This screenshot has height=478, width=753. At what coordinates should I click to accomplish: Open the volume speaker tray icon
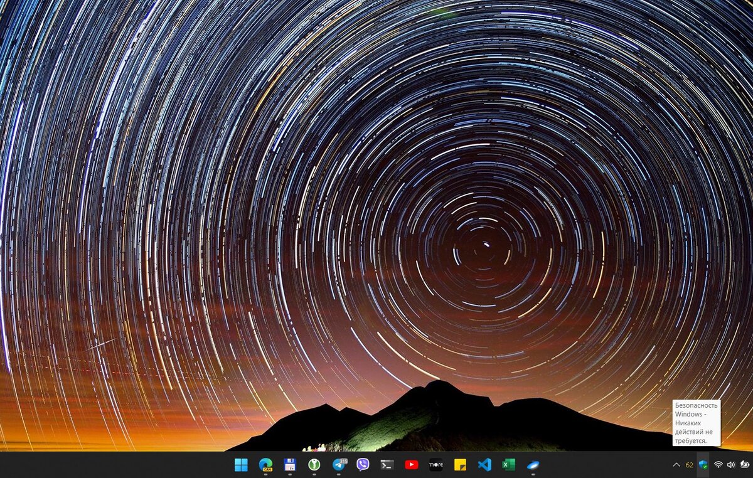pyautogui.click(x=731, y=465)
